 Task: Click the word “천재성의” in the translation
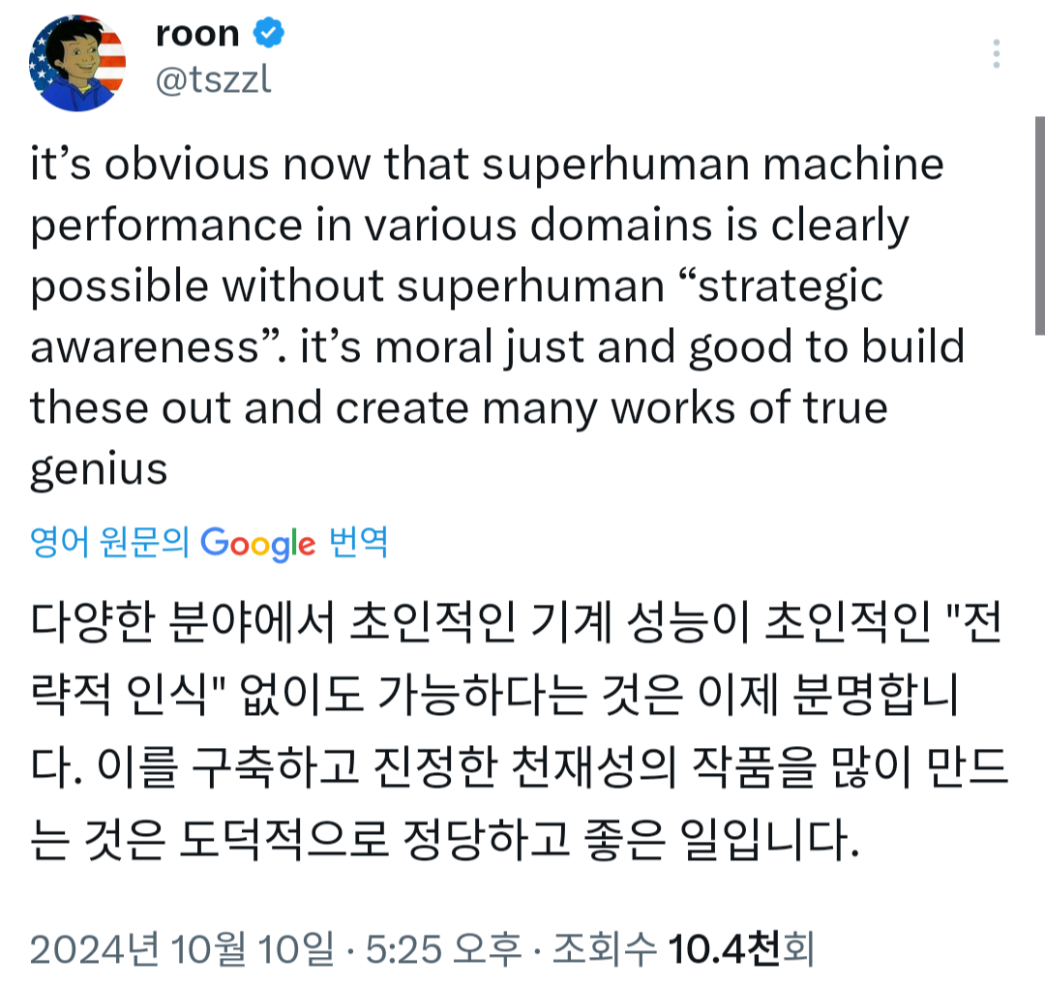(x=593, y=766)
